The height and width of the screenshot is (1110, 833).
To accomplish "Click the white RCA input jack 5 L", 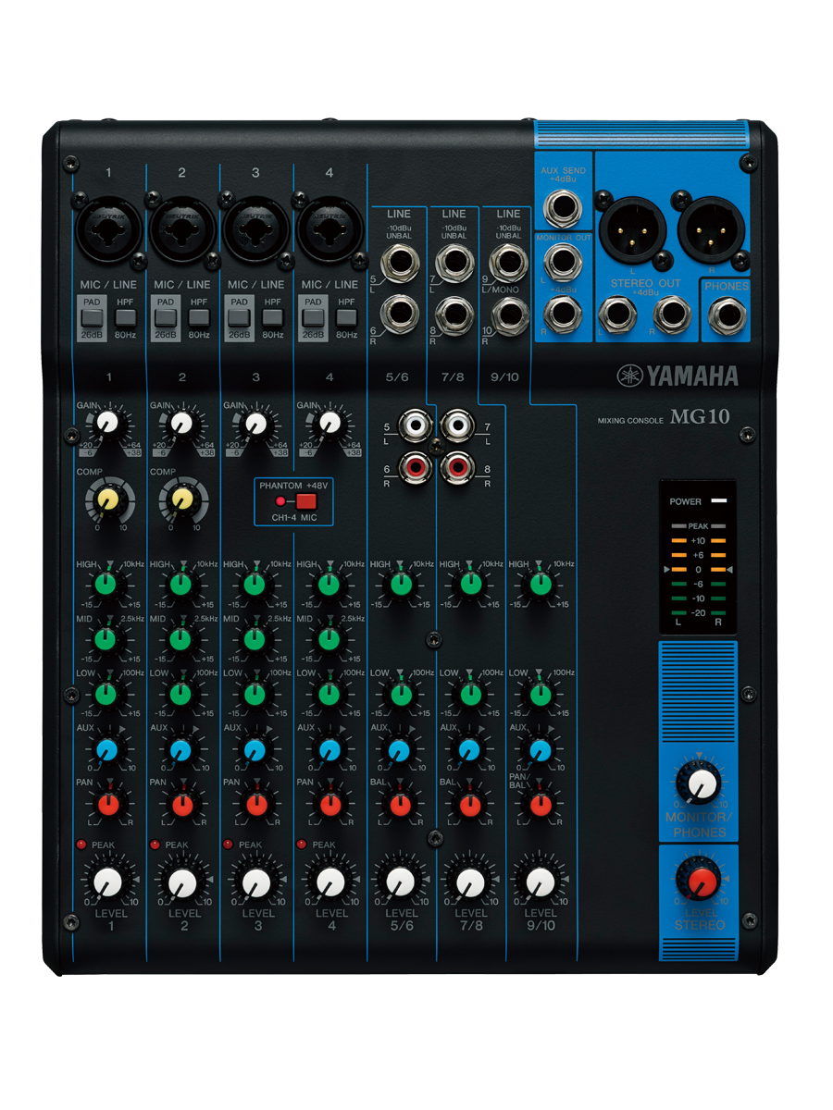I will [416, 427].
